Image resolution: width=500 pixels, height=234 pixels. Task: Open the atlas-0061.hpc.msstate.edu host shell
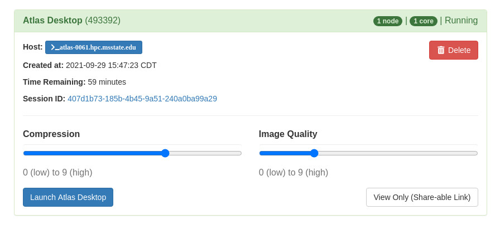(94, 47)
